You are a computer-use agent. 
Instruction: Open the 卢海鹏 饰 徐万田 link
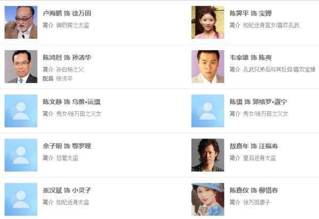tap(67, 13)
